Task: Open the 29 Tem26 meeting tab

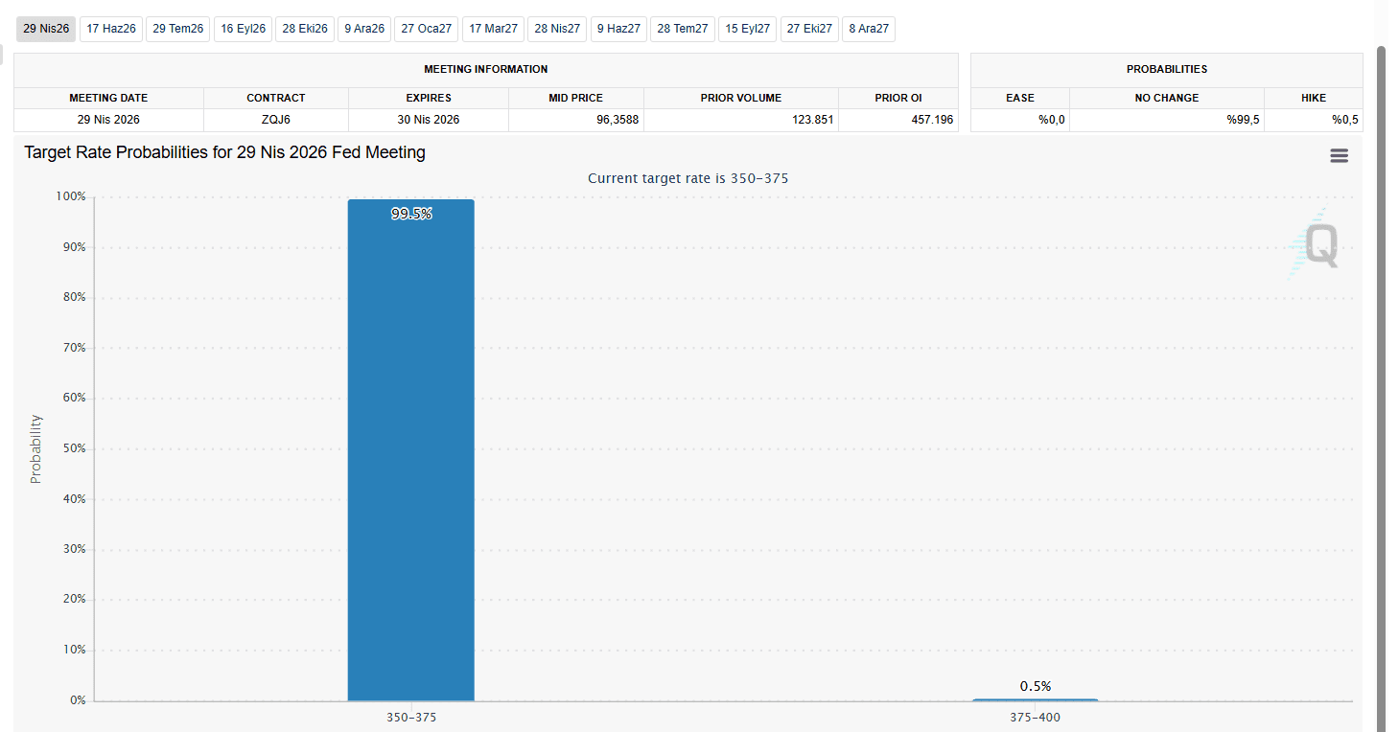Action: tap(178, 29)
